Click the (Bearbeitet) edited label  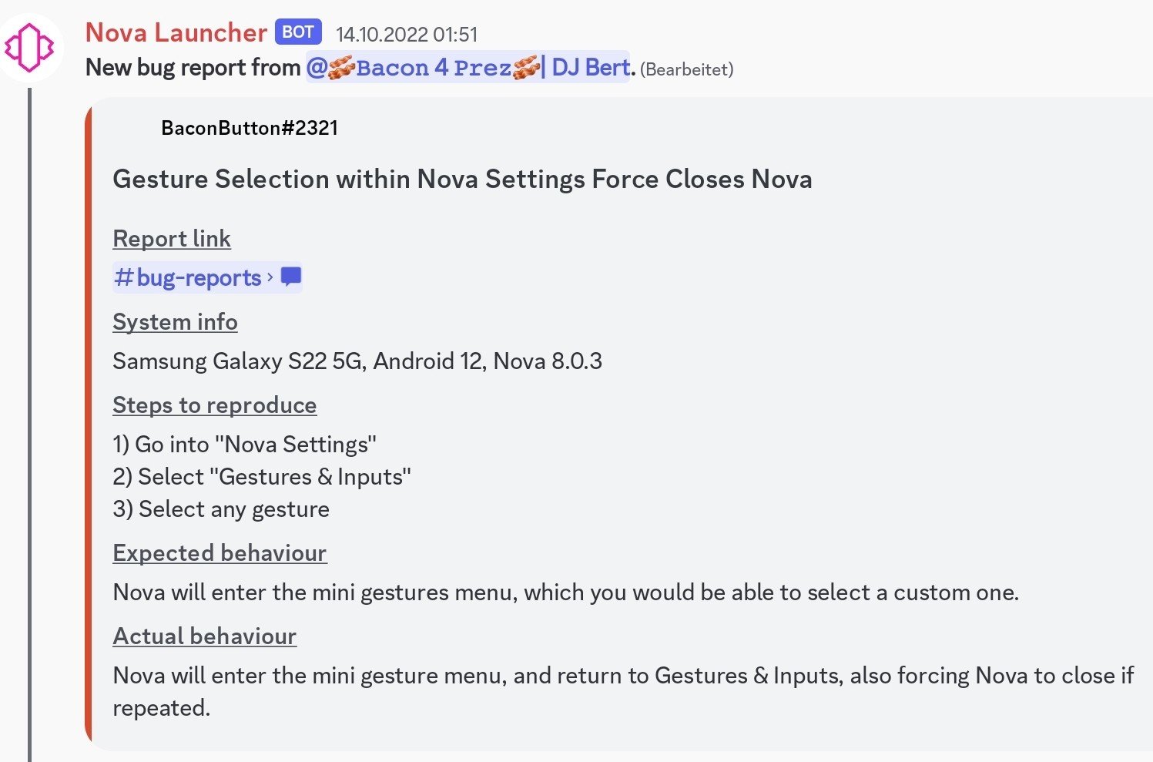tap(686, 69)
